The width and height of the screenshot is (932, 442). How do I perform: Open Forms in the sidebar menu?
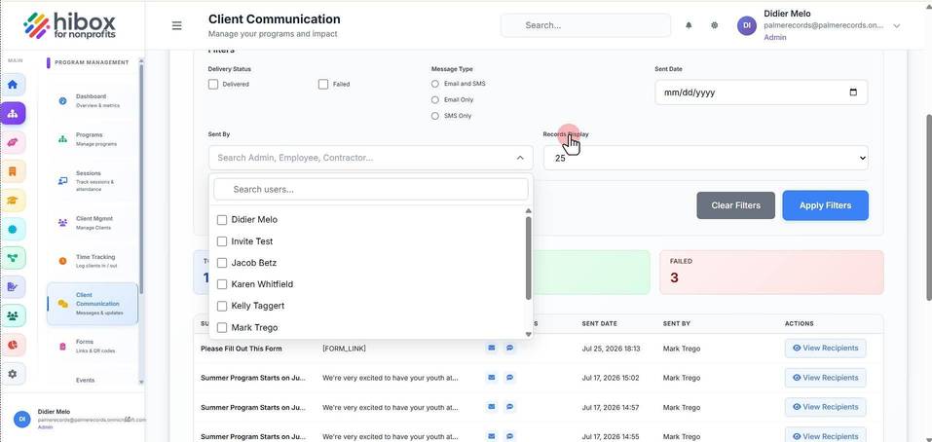pyautogui.click(x=93, y=346)
